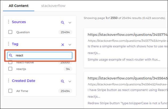Screen dimensions: 168x109
Task: Open search in Sources facet
Action: pos(63,22)
